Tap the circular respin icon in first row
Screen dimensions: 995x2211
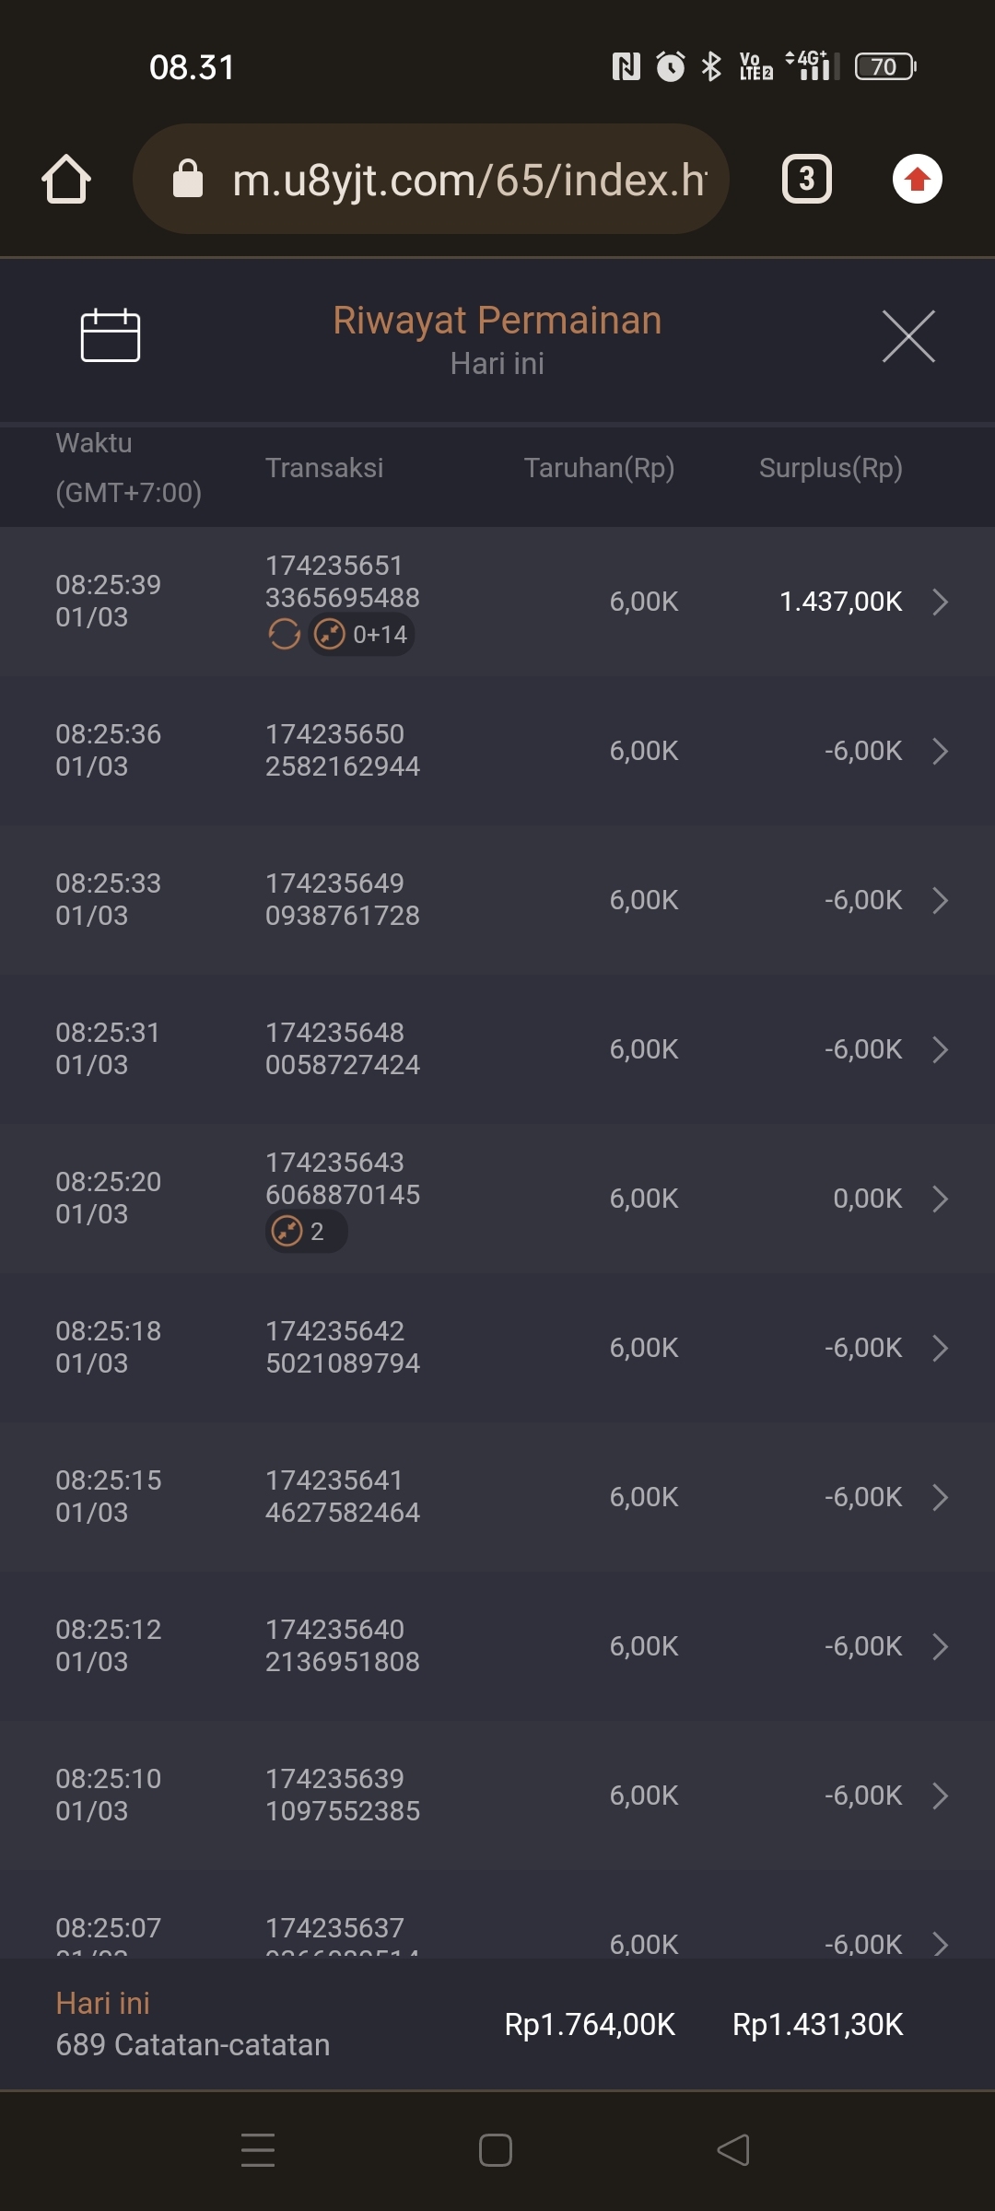point(284,635)
